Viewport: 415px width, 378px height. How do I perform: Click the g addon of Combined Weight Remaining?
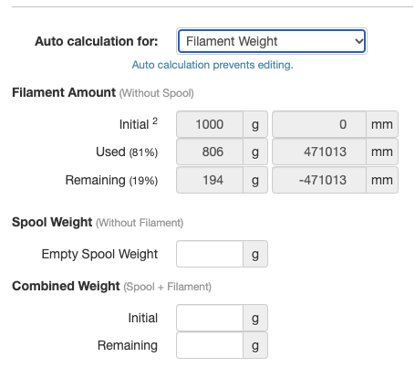[x=255, y=345]
